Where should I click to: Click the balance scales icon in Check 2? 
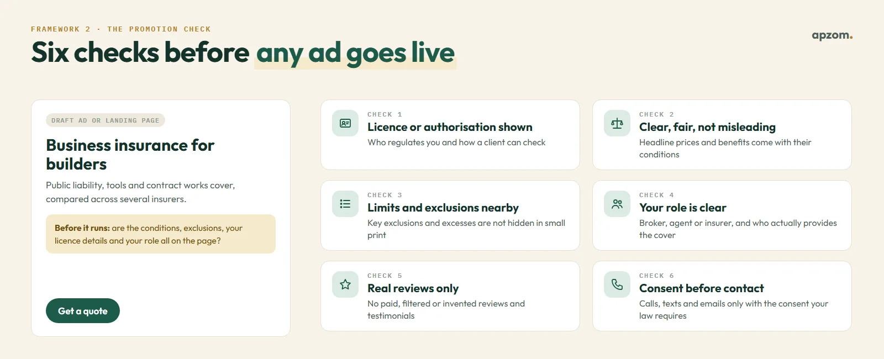pos(617,123)
